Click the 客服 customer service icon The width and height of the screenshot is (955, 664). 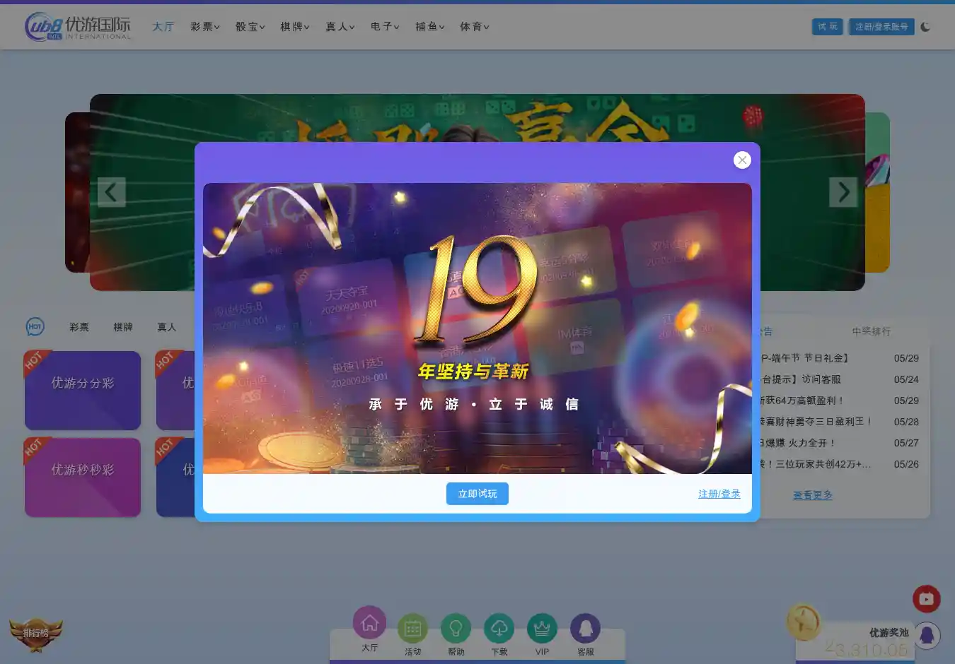[585, 629]
